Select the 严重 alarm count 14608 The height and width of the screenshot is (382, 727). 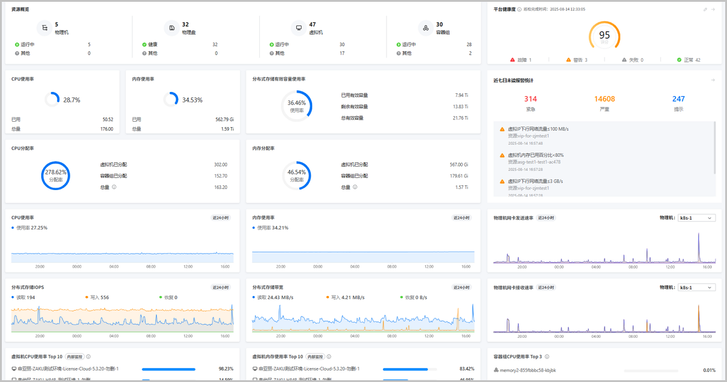[x=604, y=99]
